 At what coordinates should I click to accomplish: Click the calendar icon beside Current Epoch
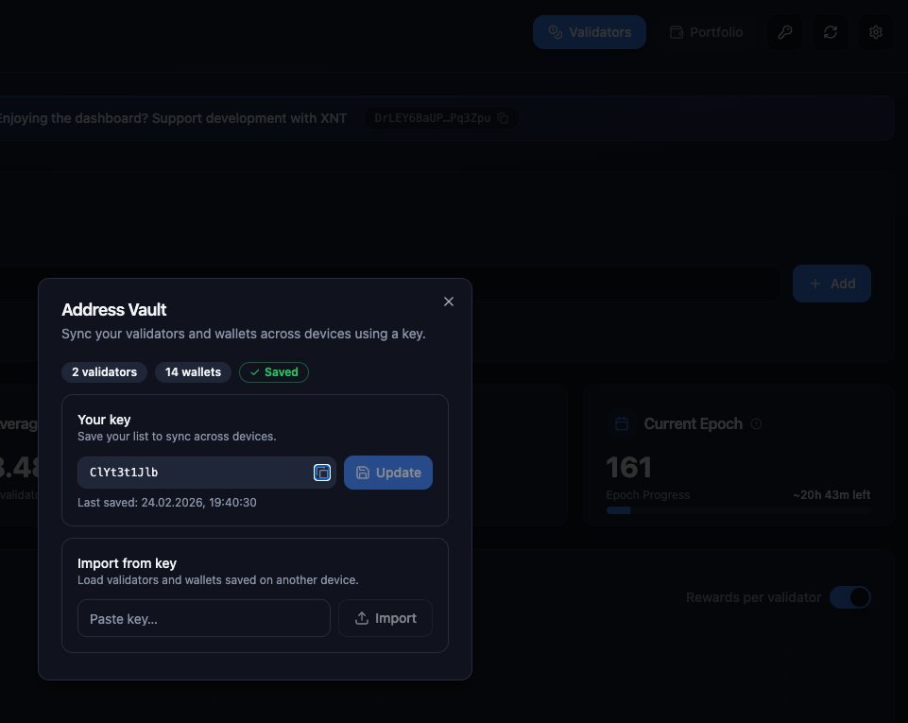coord(622,423)
